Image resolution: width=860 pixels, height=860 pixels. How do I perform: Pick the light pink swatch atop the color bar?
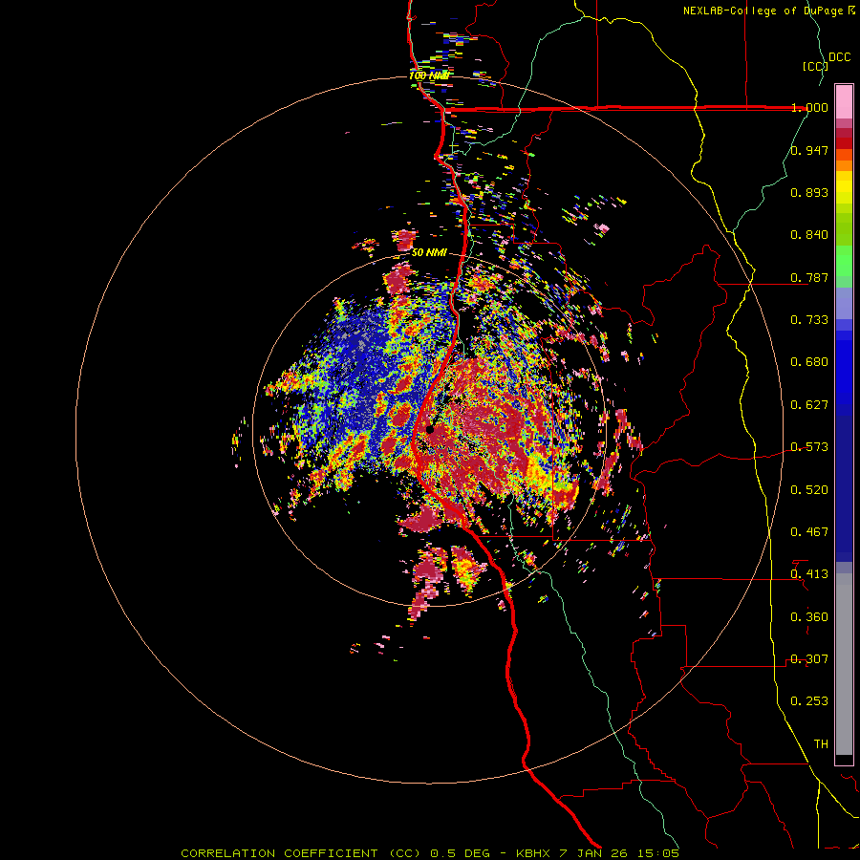(844, 101)
